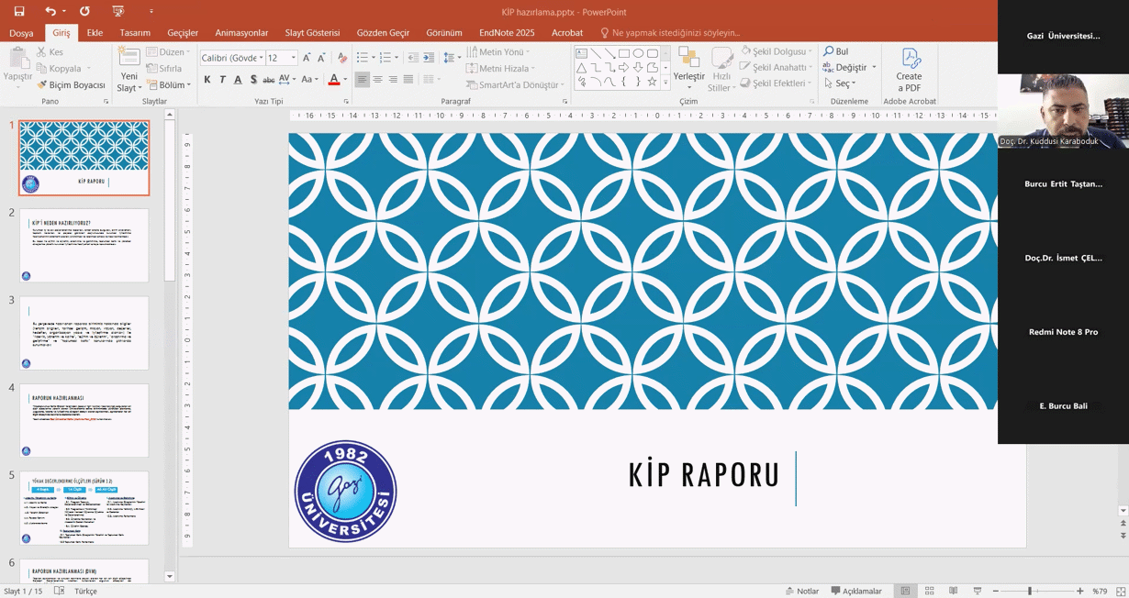Select the star shape

(x=652, y=82)
